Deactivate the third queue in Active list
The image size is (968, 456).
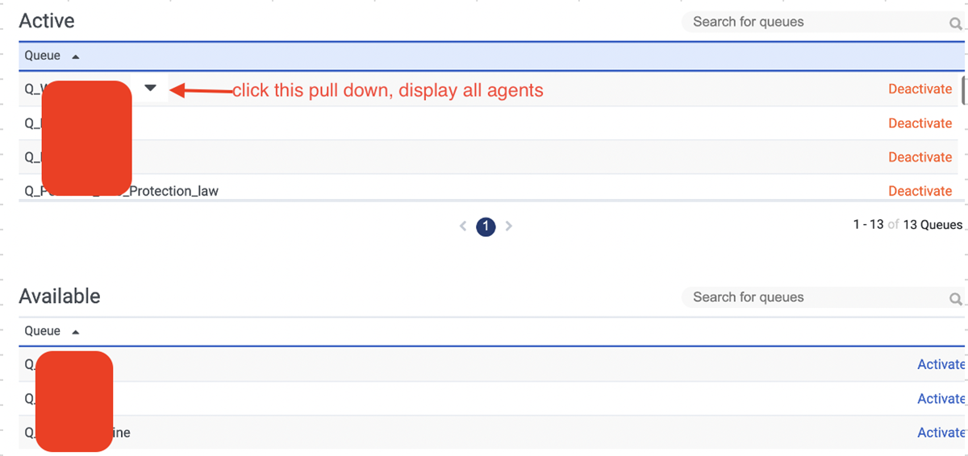tap(920, 157)
